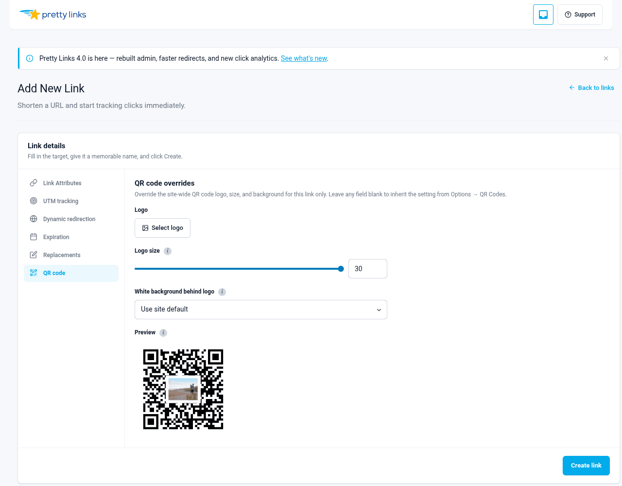The height and width of the screenshot is (486, 622).
Task: Dismiss the Pretty Links 4.0 banner
Action: 606,58
